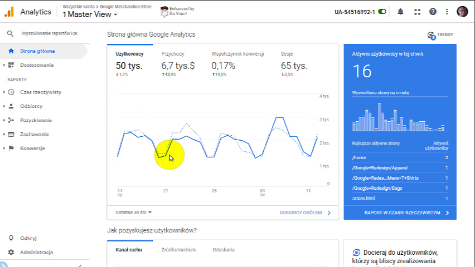Open the user account avatar
Viewport: 475px width, 267px height.
[462, 12]
